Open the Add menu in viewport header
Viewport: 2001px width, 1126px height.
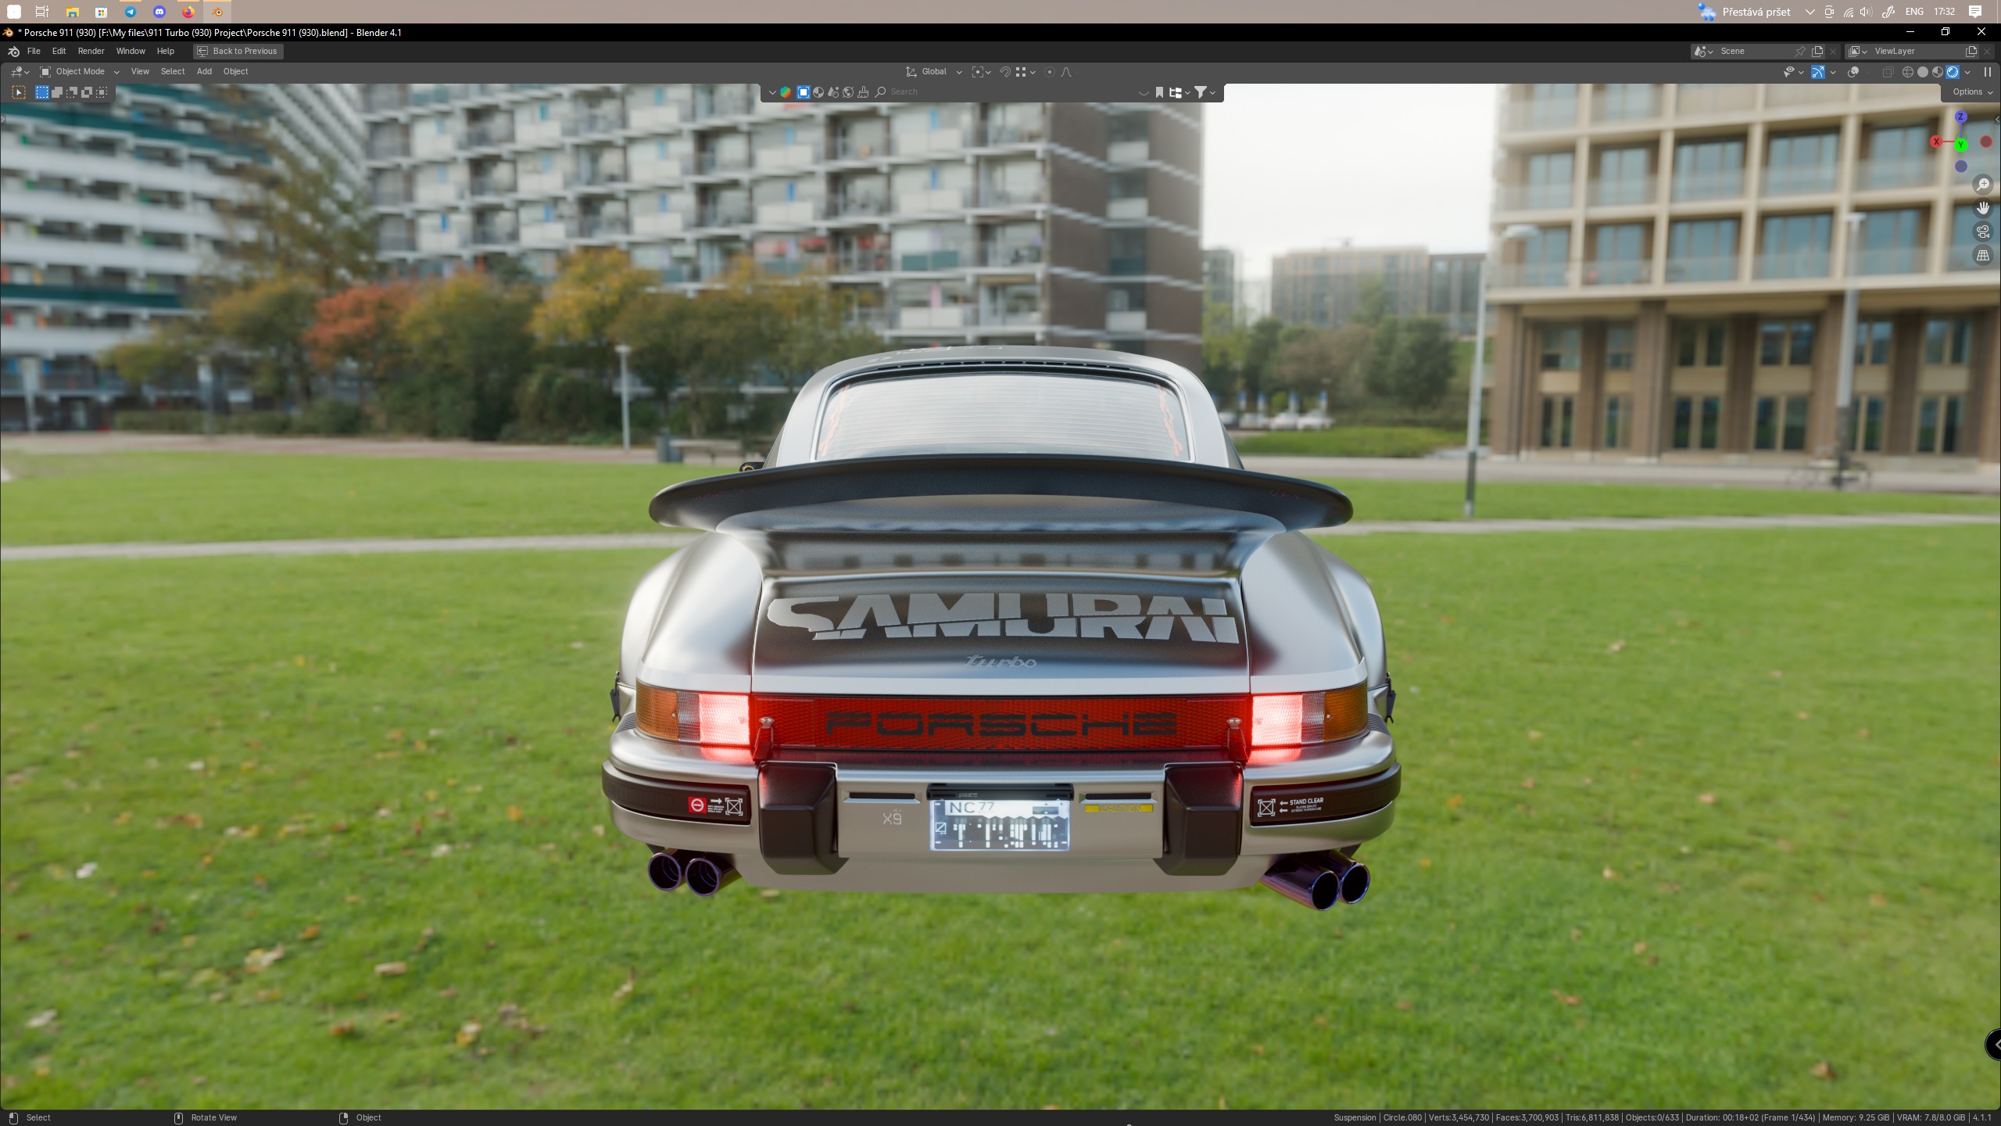click(204, 72)
